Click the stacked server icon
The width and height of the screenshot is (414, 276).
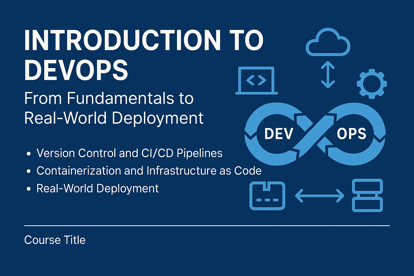point(367,195)
